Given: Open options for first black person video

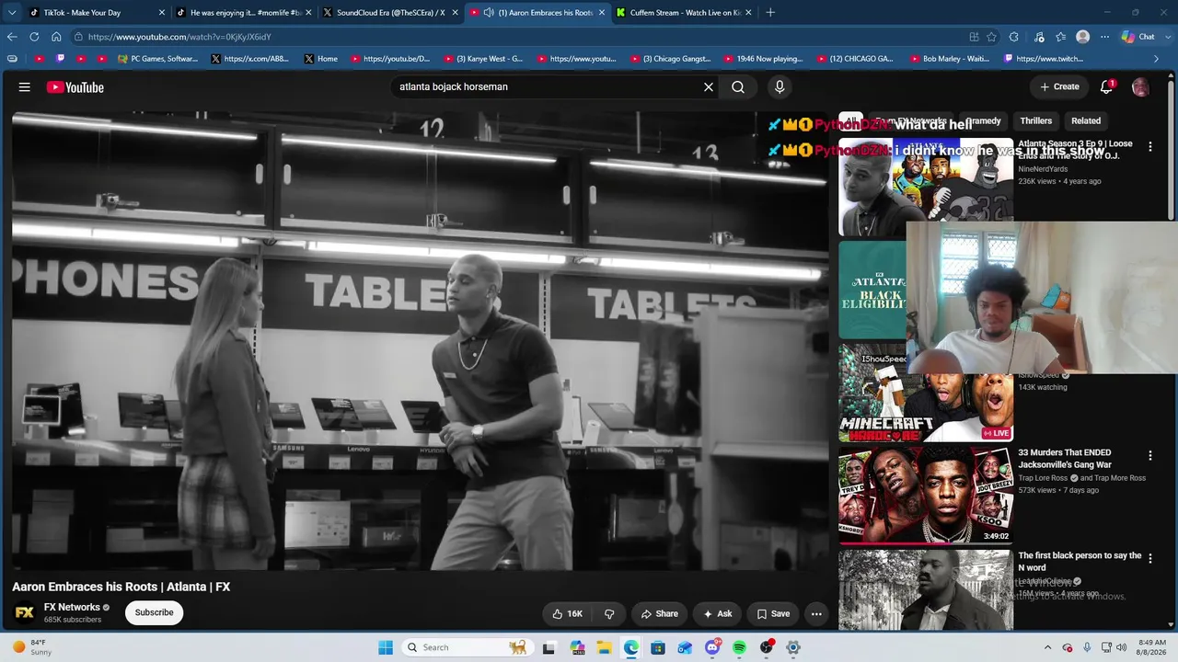Looking at the screenshot, I should [x=1149, y=558].
